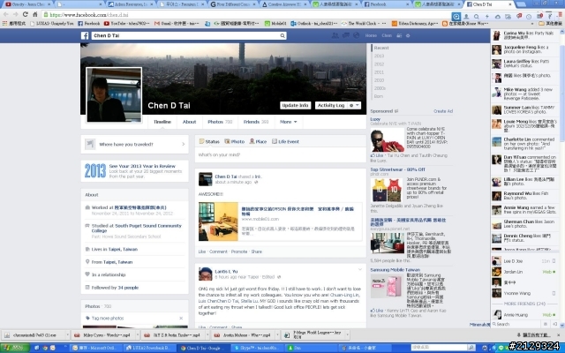Click the Chen D Tai profile picture
This screenshot has height=353, width=565.
[114, 94]
